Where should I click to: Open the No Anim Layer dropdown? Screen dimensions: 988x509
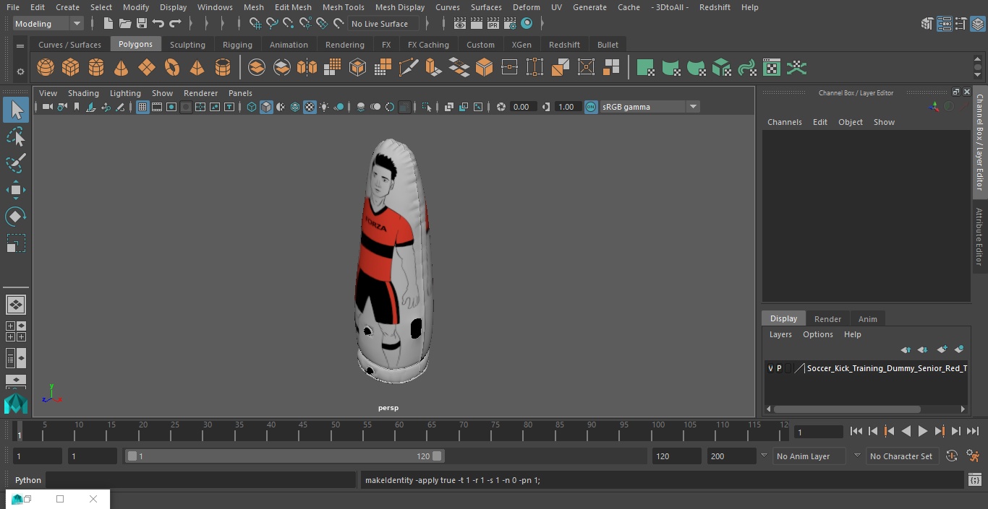pyautogui.click(x=809, y=456)
